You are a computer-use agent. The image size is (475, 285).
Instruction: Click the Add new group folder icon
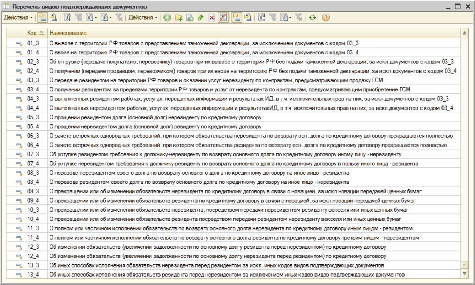tap(178, 17)
